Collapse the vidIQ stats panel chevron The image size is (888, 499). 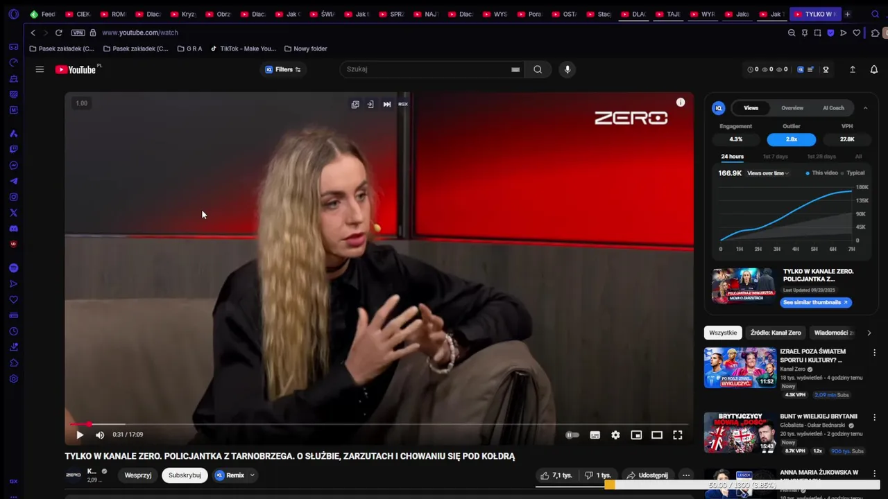865,108
